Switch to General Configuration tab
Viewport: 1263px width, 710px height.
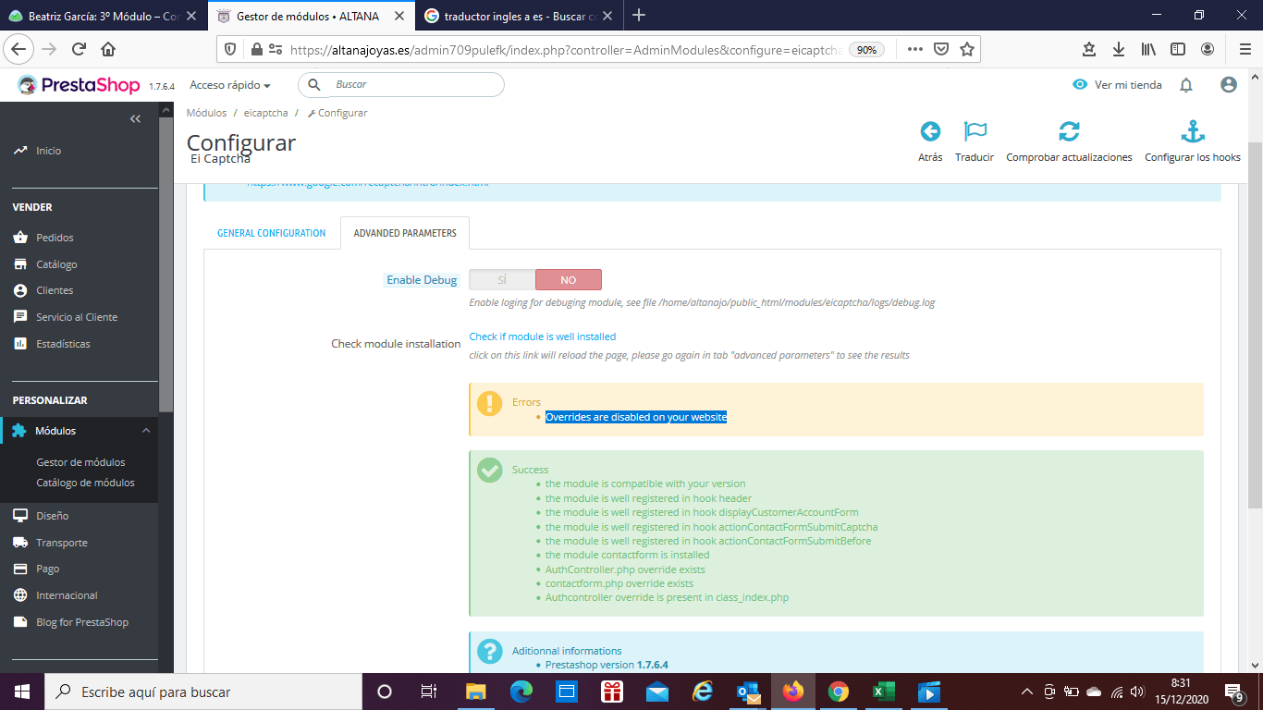(x=272, y=233)
